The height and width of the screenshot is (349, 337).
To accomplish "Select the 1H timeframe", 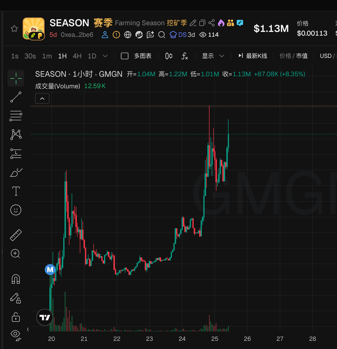I will coord(62,56).
